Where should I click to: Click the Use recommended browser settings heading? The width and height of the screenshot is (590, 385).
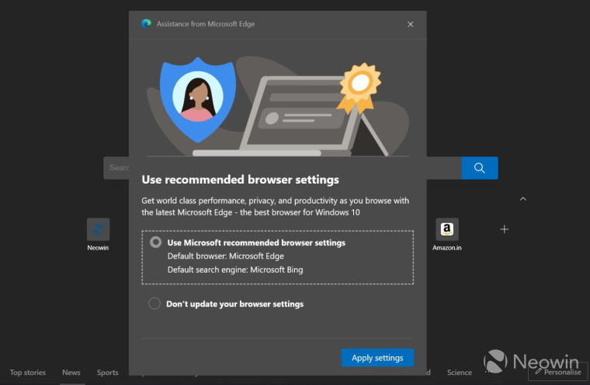click(240, 180)
